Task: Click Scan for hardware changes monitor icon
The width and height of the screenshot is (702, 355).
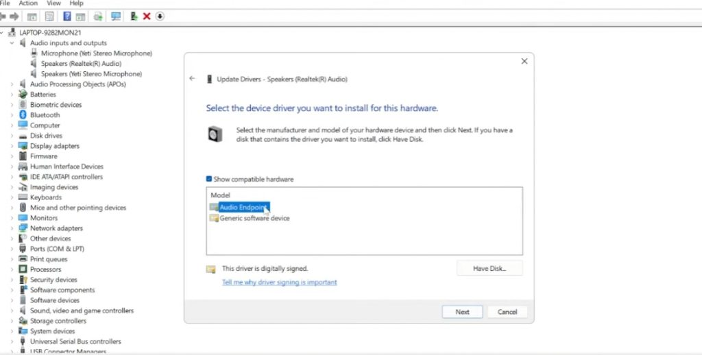Action: tap(116, 16)
